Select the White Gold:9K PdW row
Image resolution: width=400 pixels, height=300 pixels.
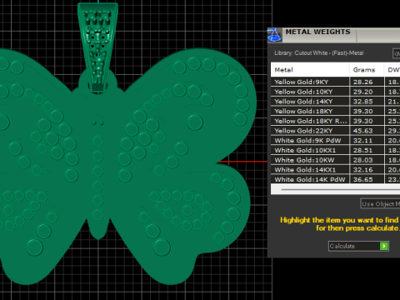(335, 140)
